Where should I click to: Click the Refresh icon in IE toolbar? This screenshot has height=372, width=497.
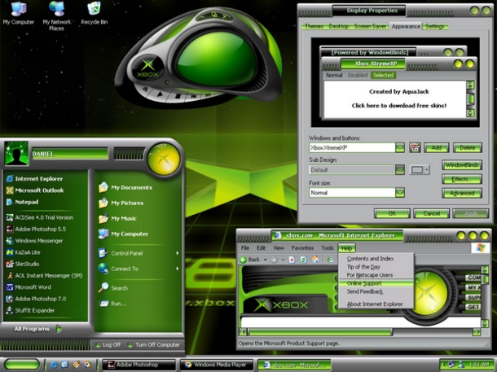[x=303, y=260]
